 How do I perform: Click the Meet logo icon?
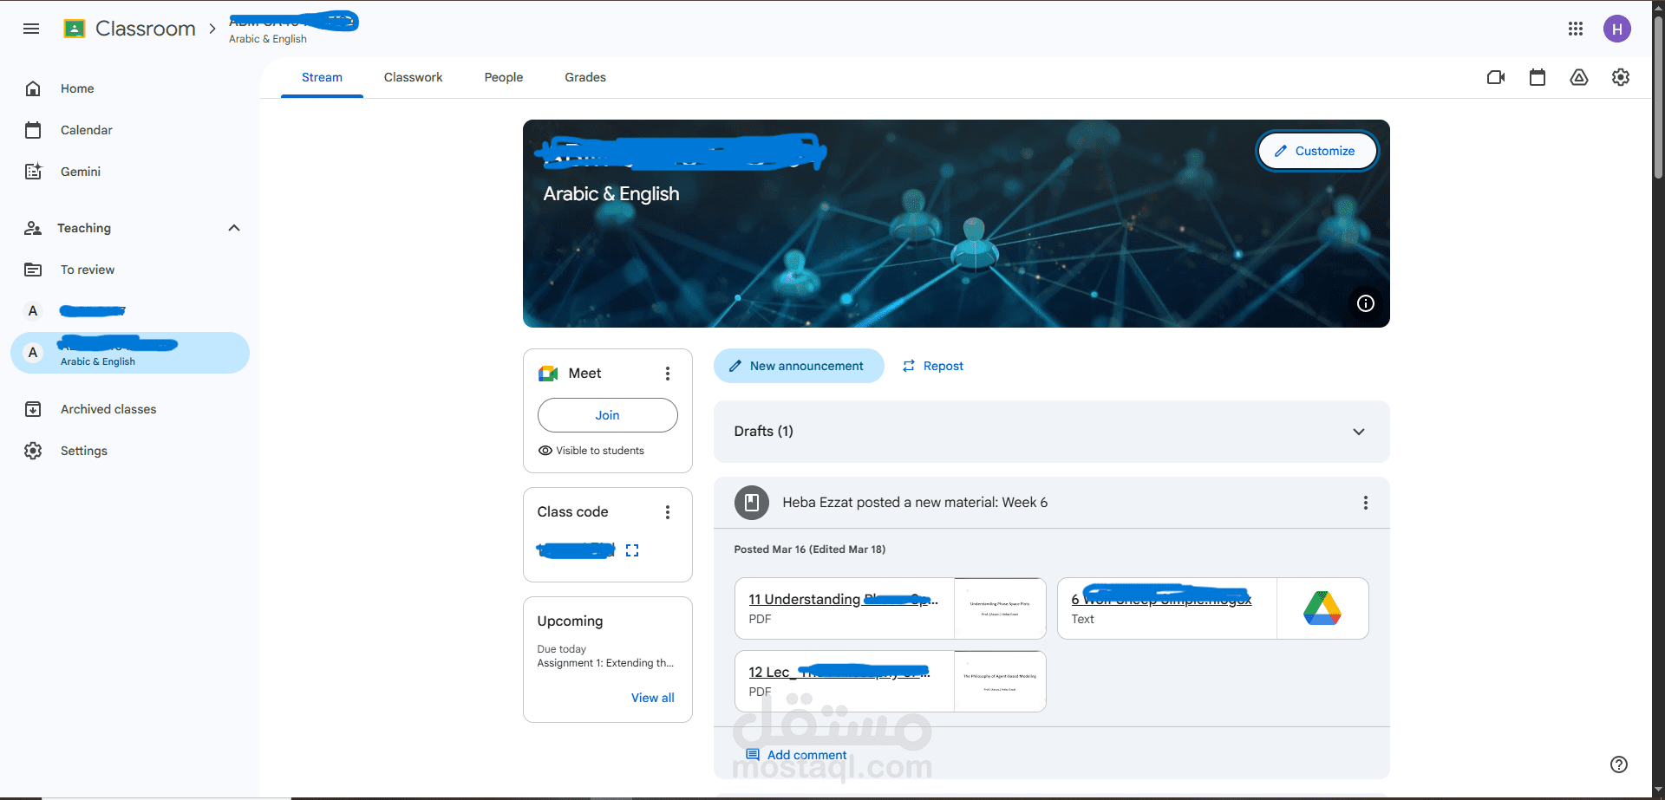548,374
